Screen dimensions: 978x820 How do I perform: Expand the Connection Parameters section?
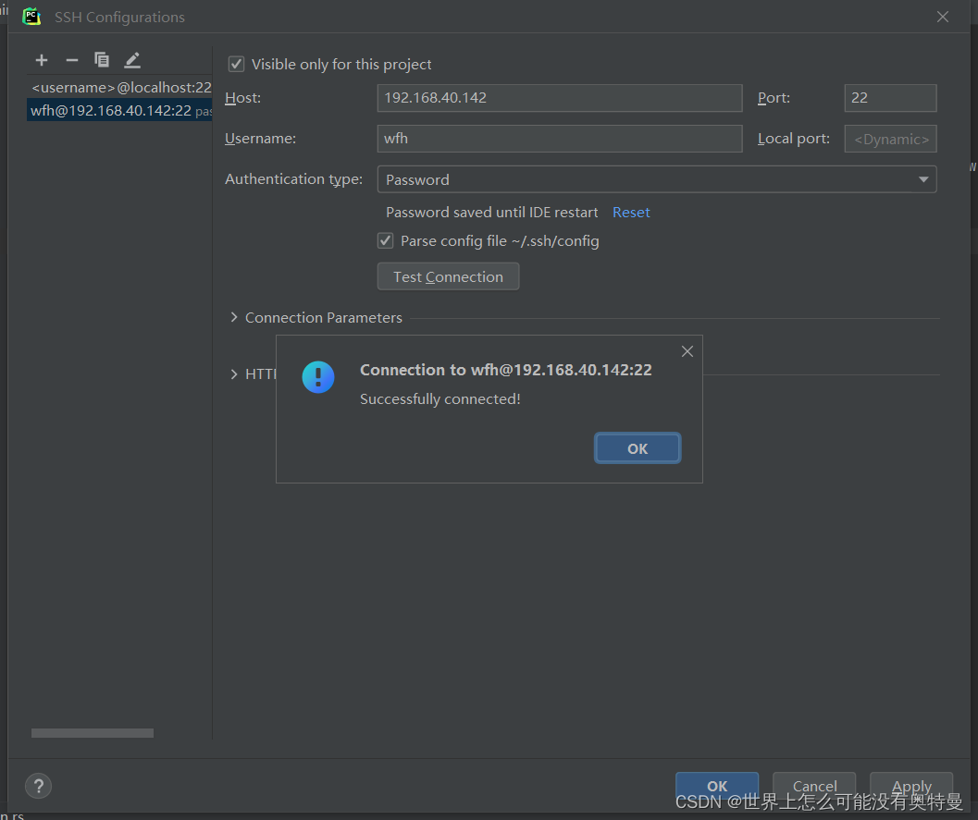pos(234,317)
